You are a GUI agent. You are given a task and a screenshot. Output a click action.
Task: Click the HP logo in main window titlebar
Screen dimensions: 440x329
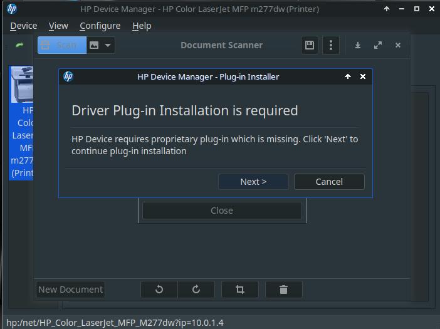click(x=12, y=9)
